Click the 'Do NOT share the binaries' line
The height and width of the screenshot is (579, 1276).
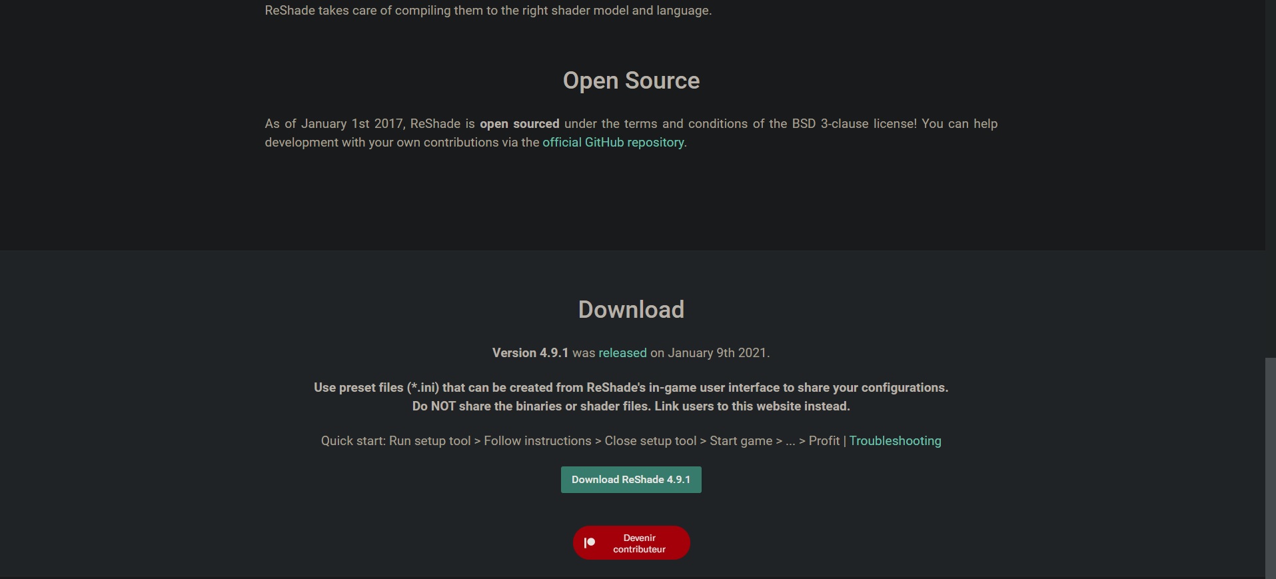[x=631, y=406]
